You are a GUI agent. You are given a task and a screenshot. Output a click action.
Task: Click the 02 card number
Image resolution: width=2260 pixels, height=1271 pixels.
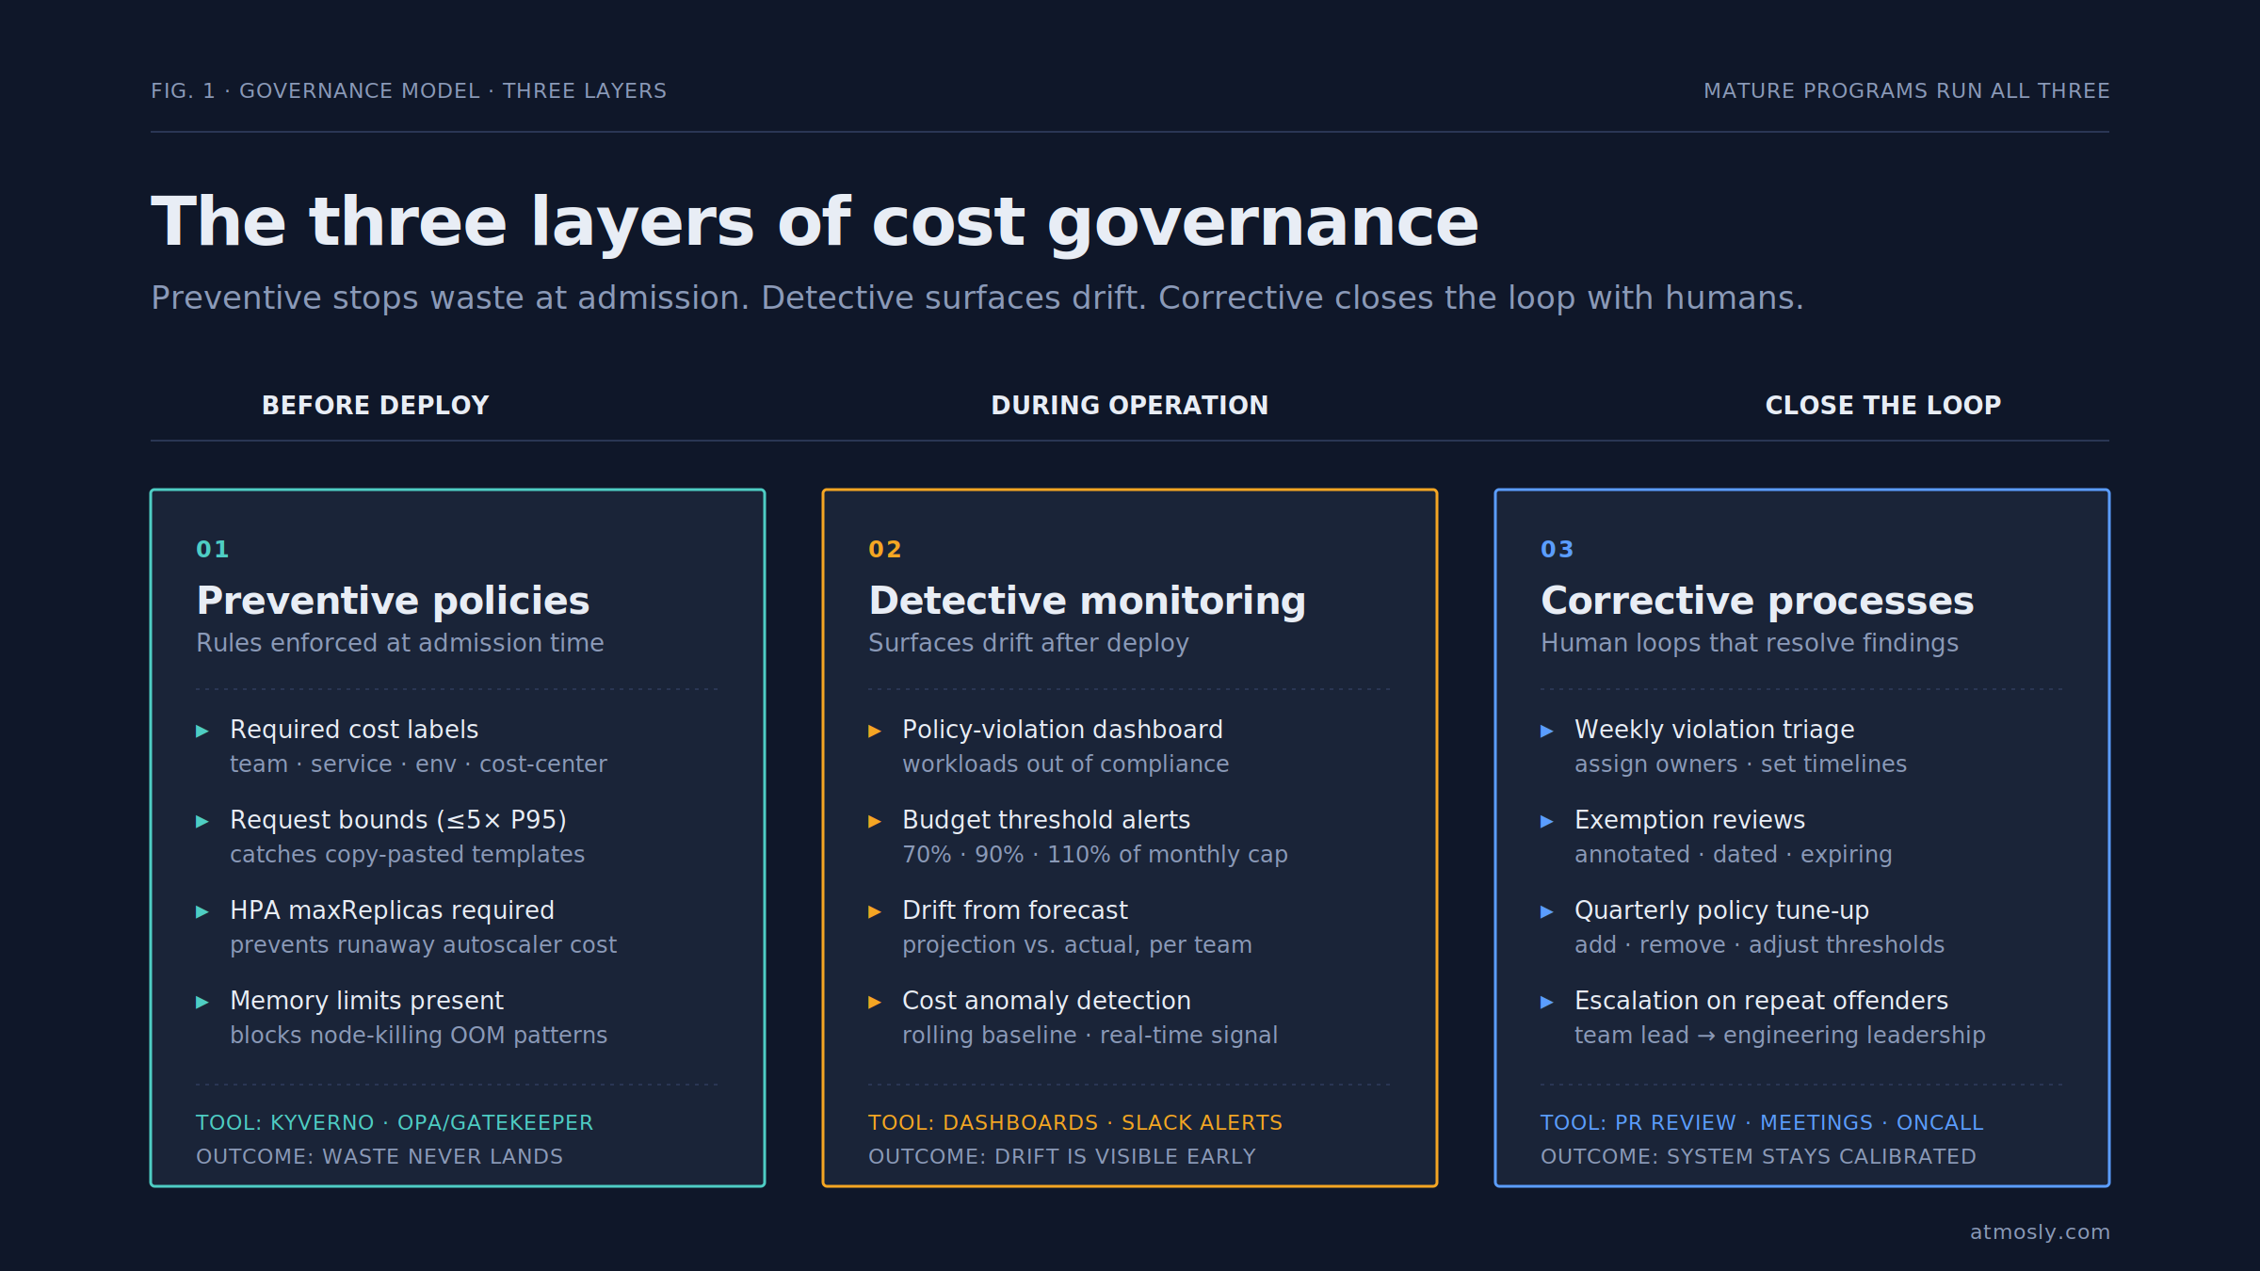click(x=885, y=549)
